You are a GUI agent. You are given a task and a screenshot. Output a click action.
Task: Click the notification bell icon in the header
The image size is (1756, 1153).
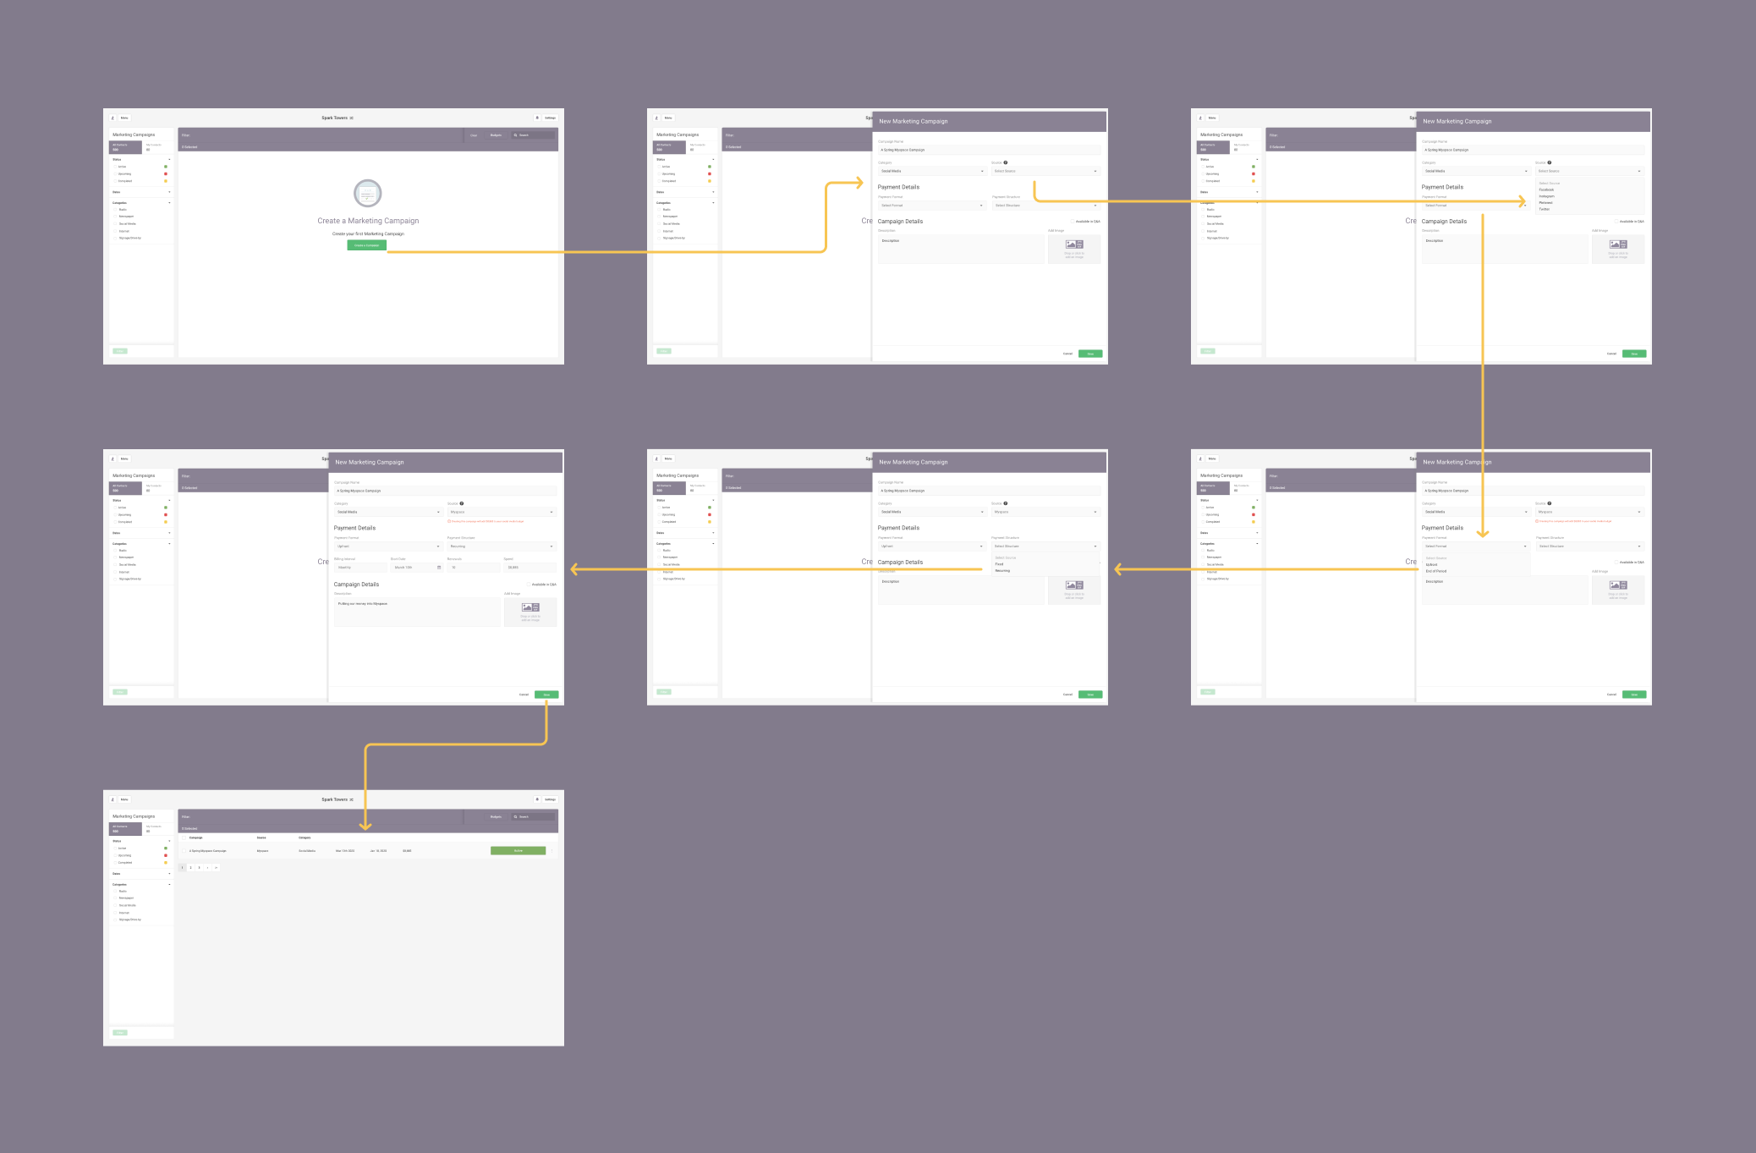coord(536,118)
